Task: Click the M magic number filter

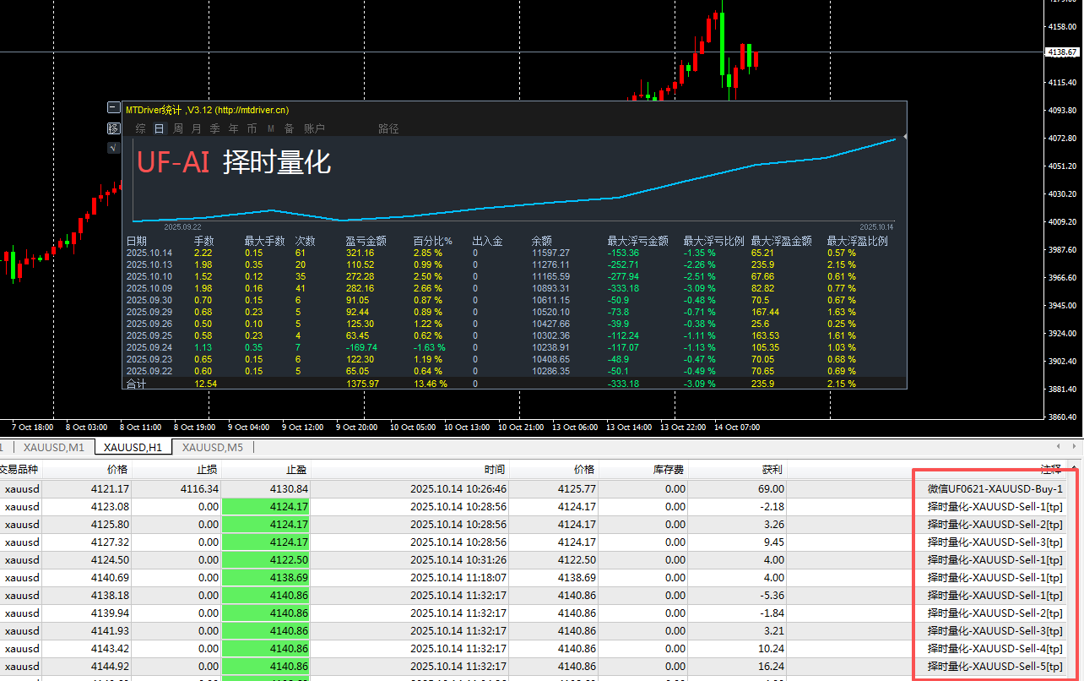Action: pos(271,129)
